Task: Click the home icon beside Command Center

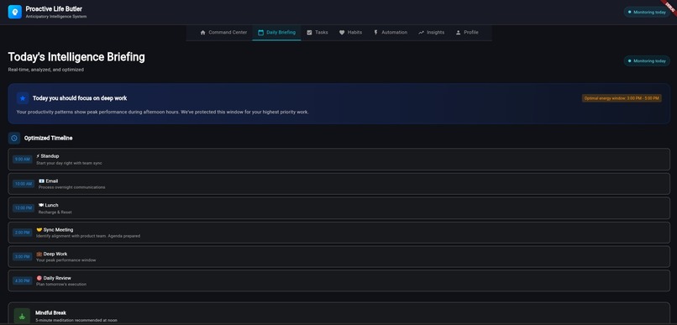Action: (x=203, y=33)
